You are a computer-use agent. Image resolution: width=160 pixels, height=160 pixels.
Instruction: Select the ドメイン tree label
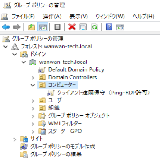pyautogui.click(x=38, y=54)
